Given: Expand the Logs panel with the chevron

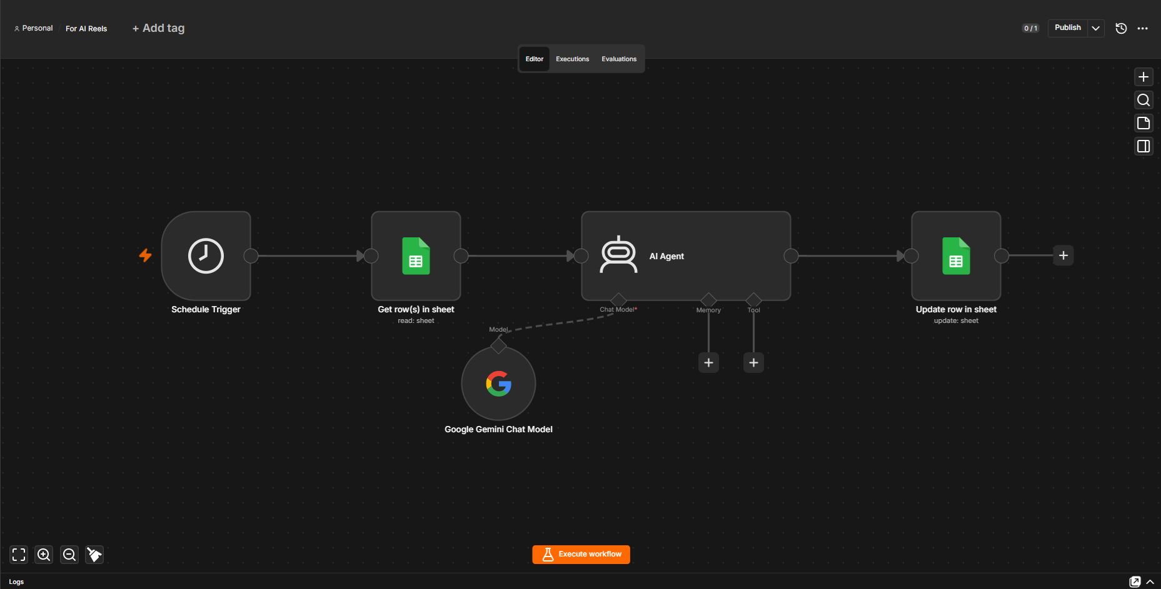Looking at the screenshot, I should pos(1150,582).
